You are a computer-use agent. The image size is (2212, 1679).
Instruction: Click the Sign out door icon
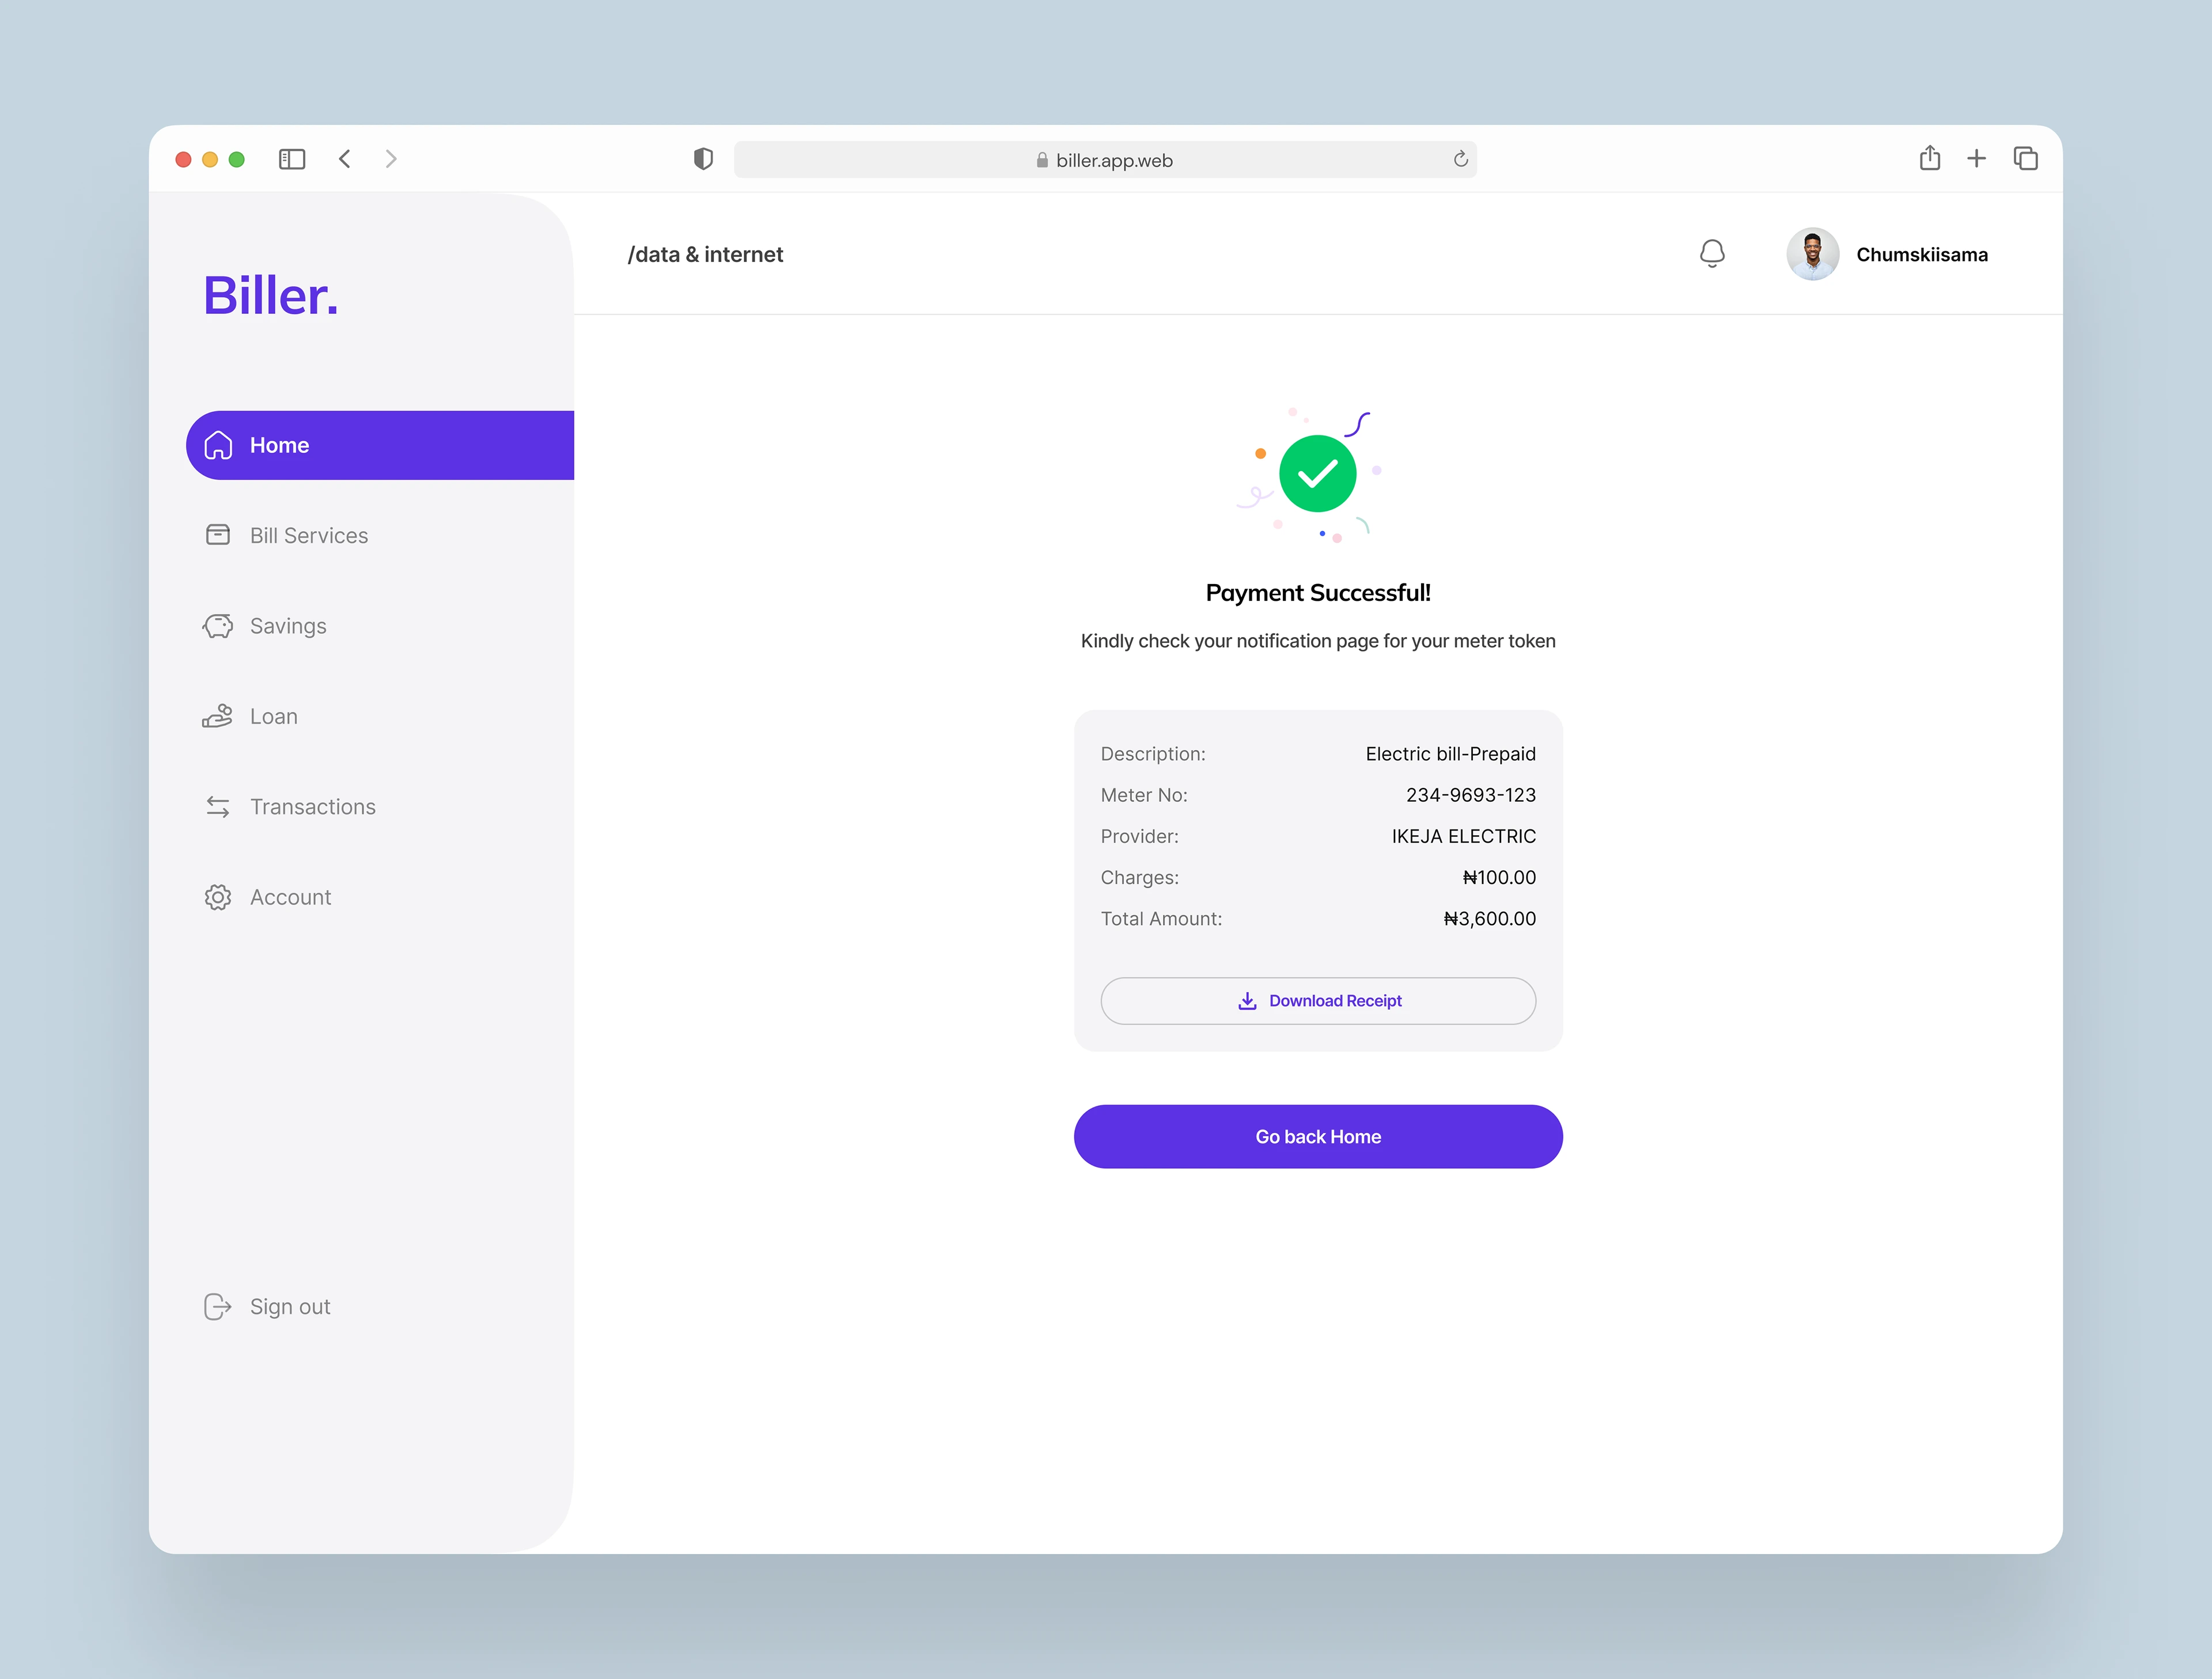218,1306
